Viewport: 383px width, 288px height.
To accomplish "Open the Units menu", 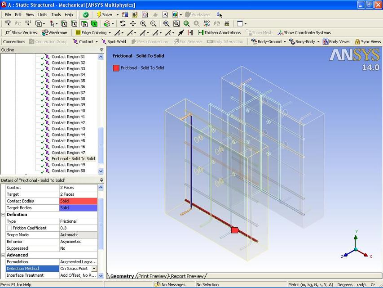I will tap(43, 14).
